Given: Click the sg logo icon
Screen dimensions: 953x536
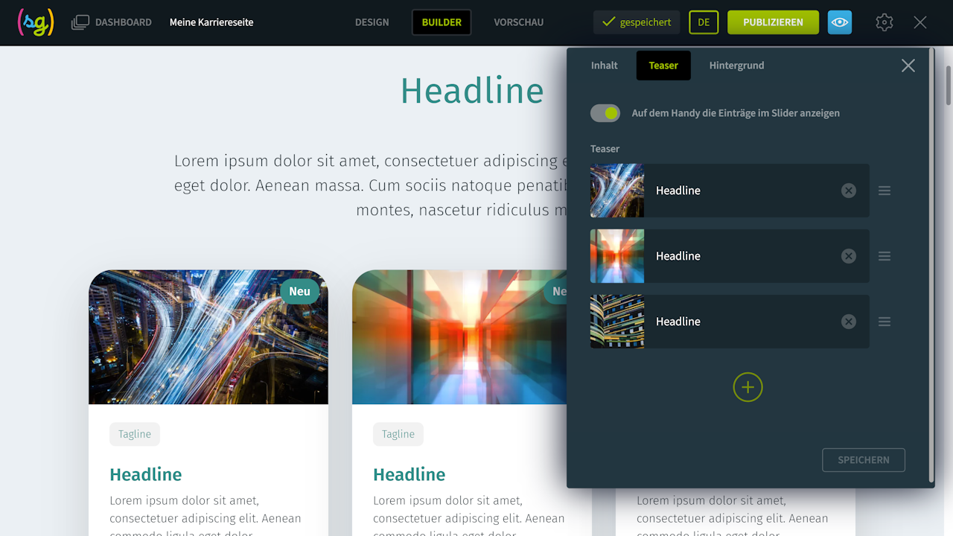Looking at the screenshot, I should point(36,22).
